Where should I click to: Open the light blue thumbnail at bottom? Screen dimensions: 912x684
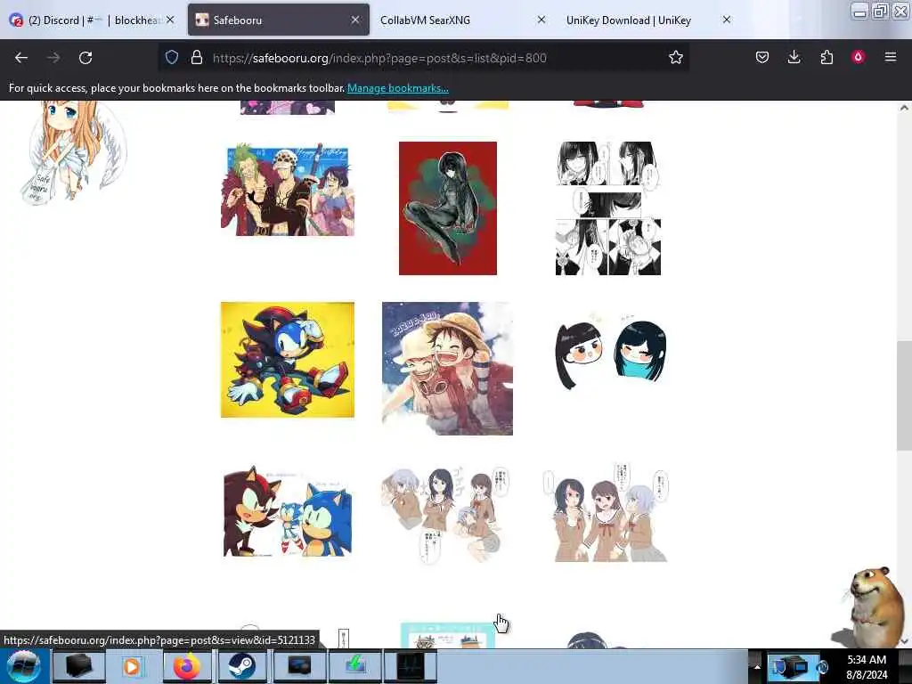pyautogui.click(x=448, y=635)
